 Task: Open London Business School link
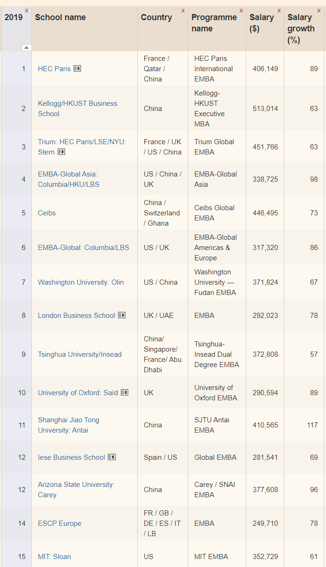[76, 315]
